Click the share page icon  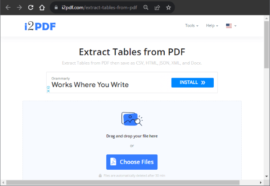coord(157,8)
